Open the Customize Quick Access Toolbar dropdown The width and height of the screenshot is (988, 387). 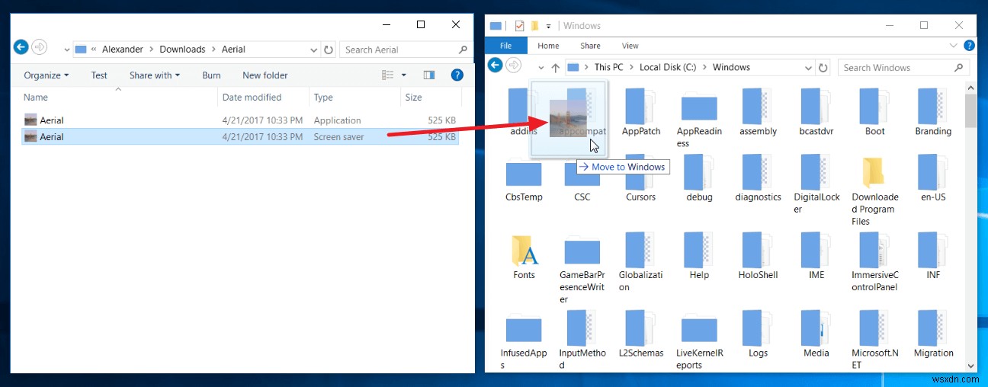tap(548, 26)
